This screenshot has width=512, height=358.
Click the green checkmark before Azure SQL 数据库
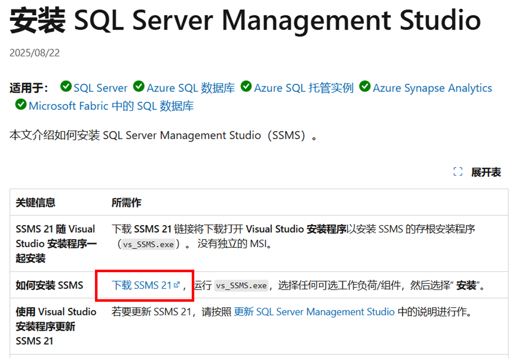139,87
